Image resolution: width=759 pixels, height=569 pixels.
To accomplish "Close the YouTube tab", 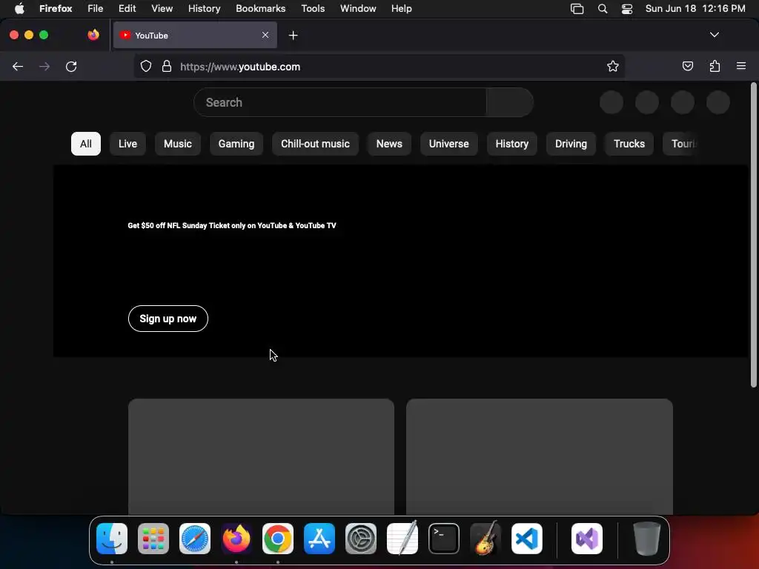I will [x=265, y=35].
